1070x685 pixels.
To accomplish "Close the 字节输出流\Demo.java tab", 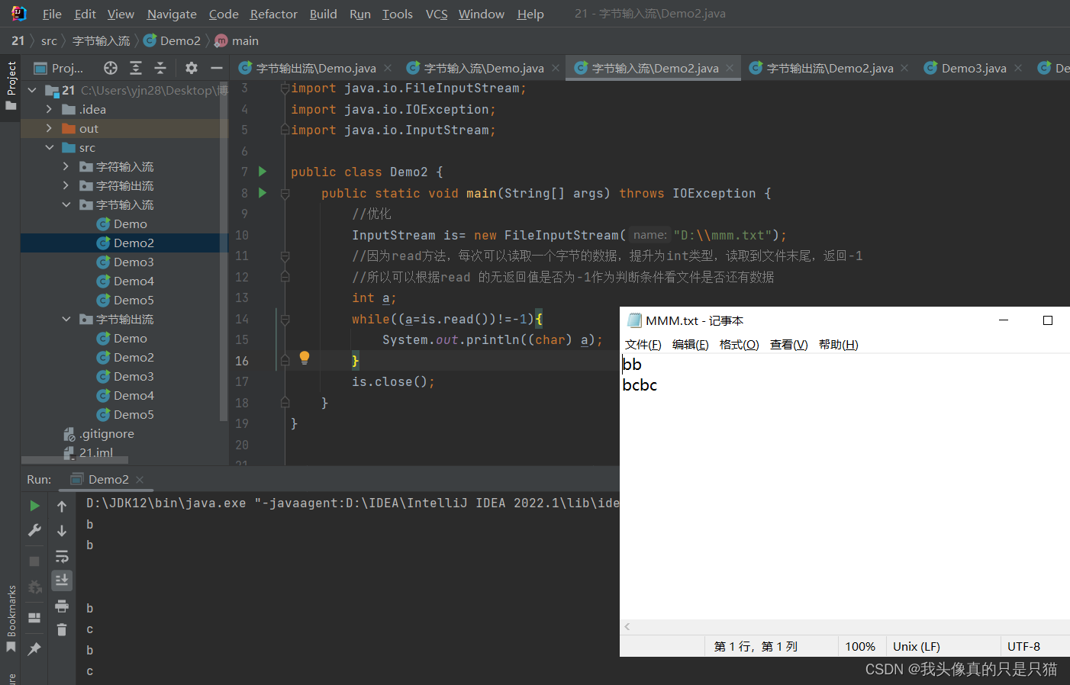I will click(x=388, y=68).
